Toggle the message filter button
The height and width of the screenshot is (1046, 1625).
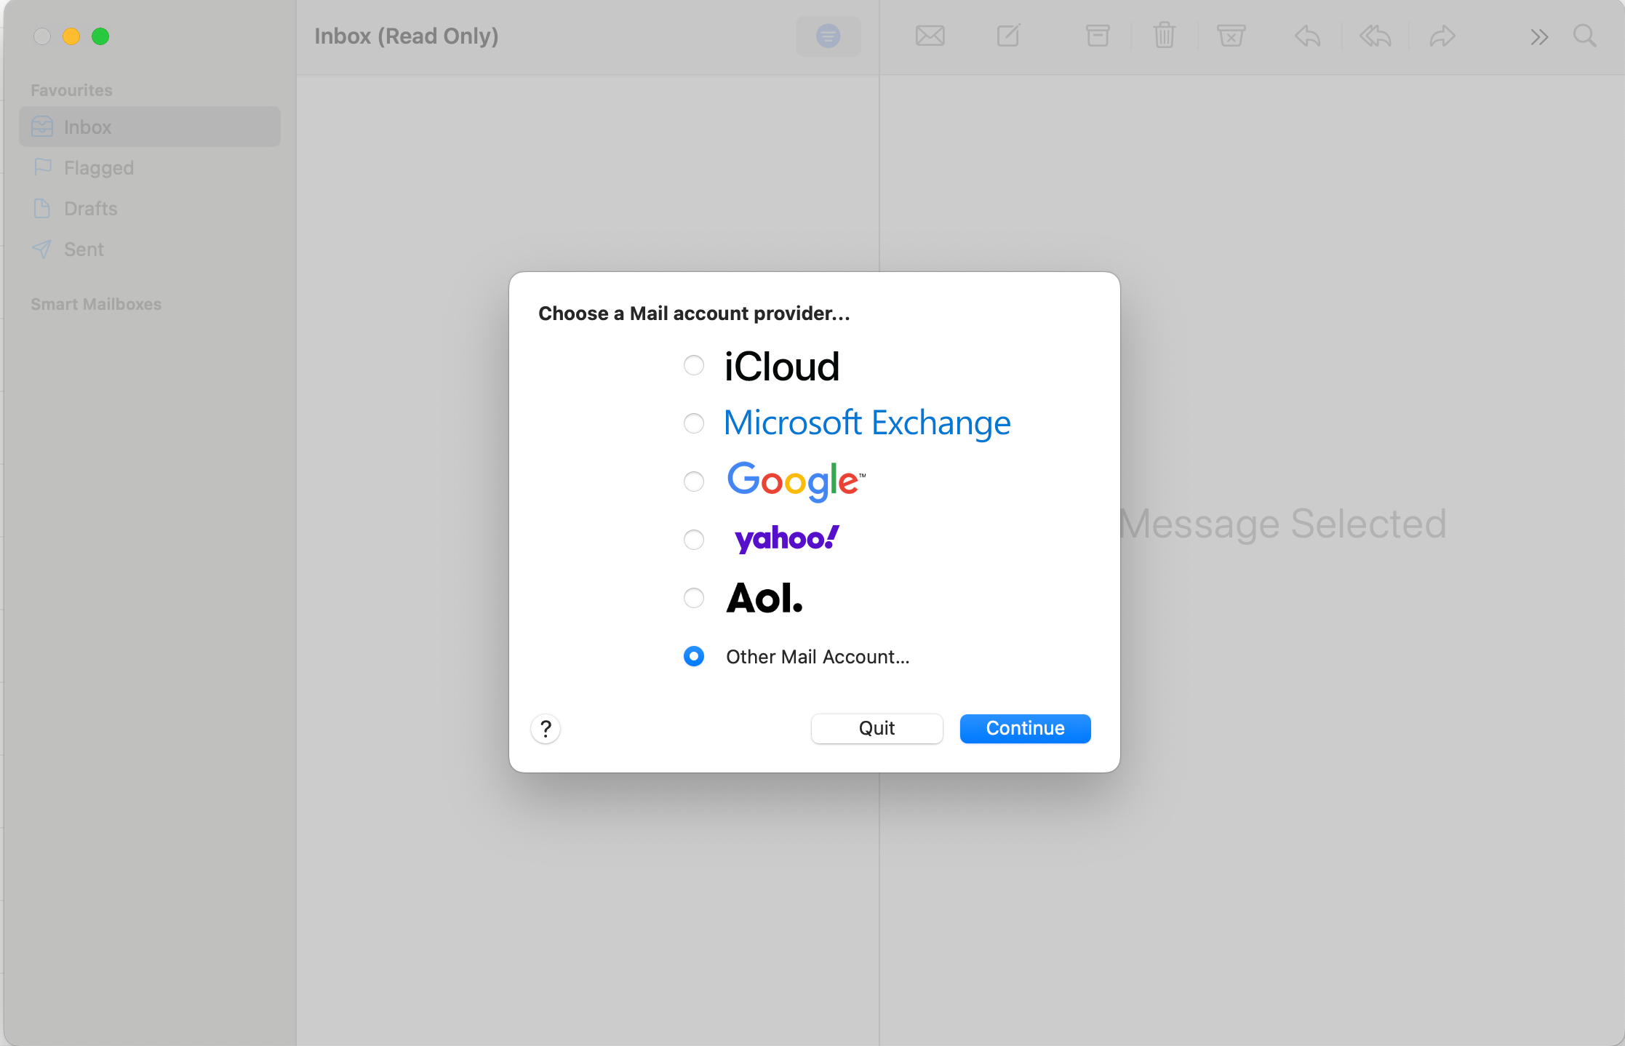click(x=828, y=36)
